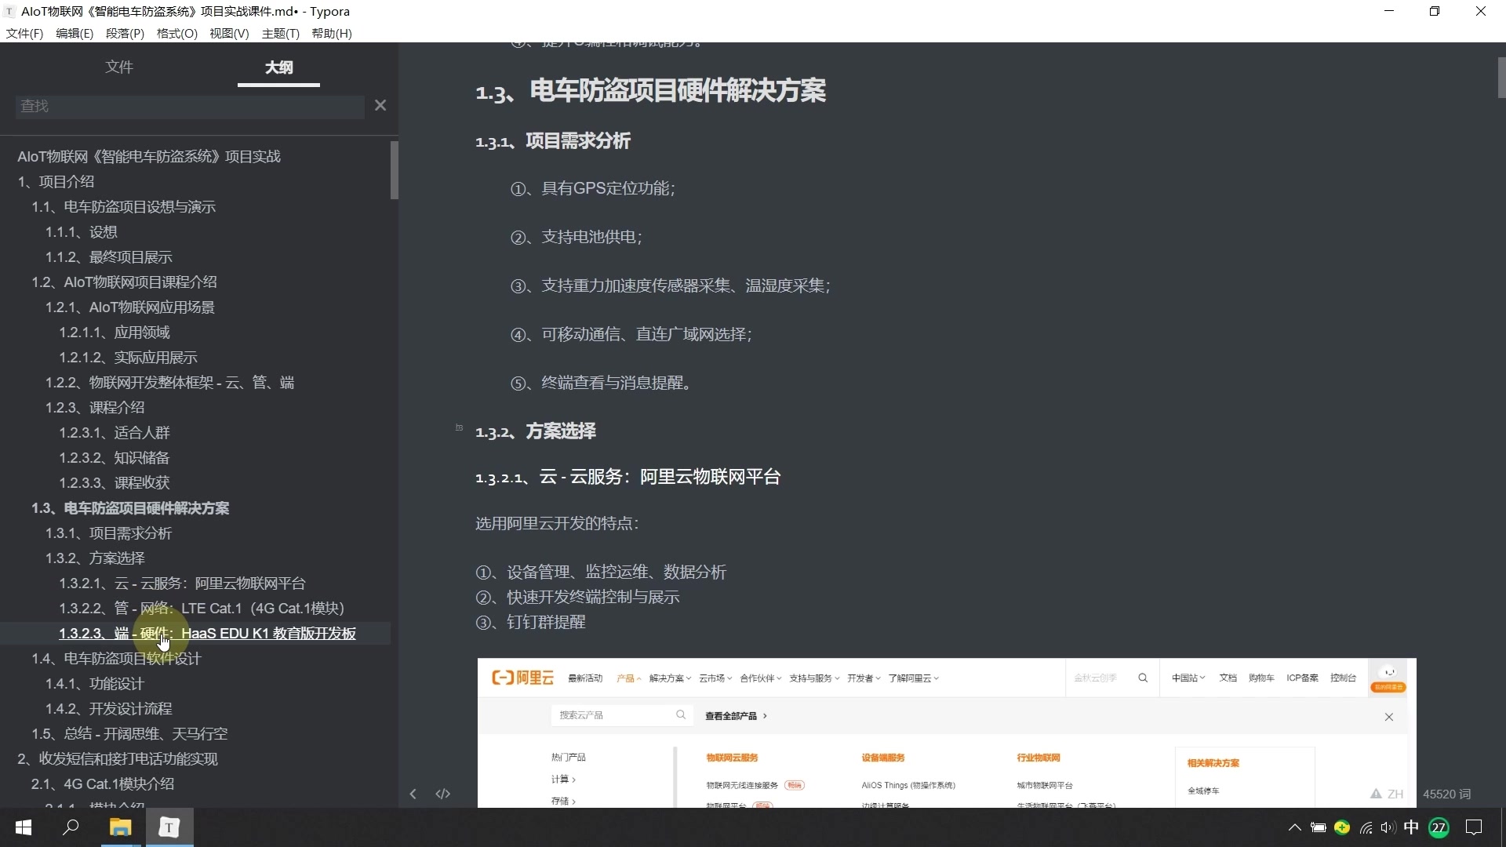Viewport: 1506px width, 847px height.
Task: Open 格式(O) menu
Action: [x=177, y=34]
